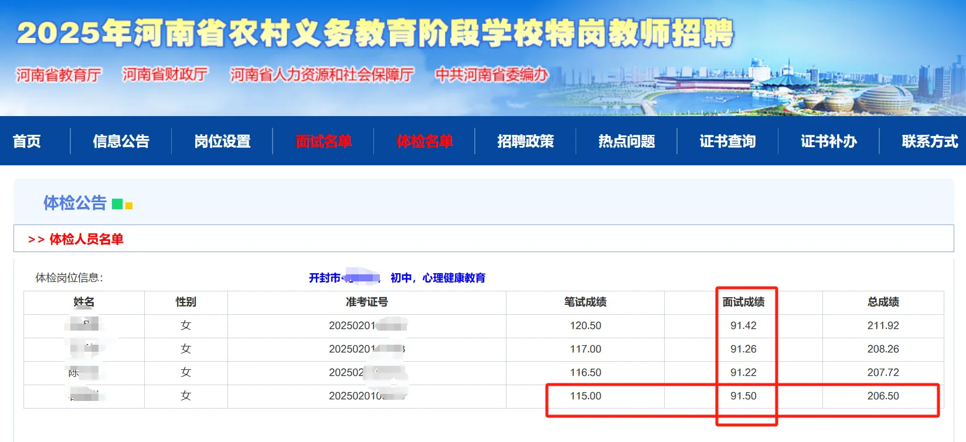Image resolution: width=966 pixels, height=442 pixels.
Task: Click the blue 开封市 position text
Action: click(325, 278)
